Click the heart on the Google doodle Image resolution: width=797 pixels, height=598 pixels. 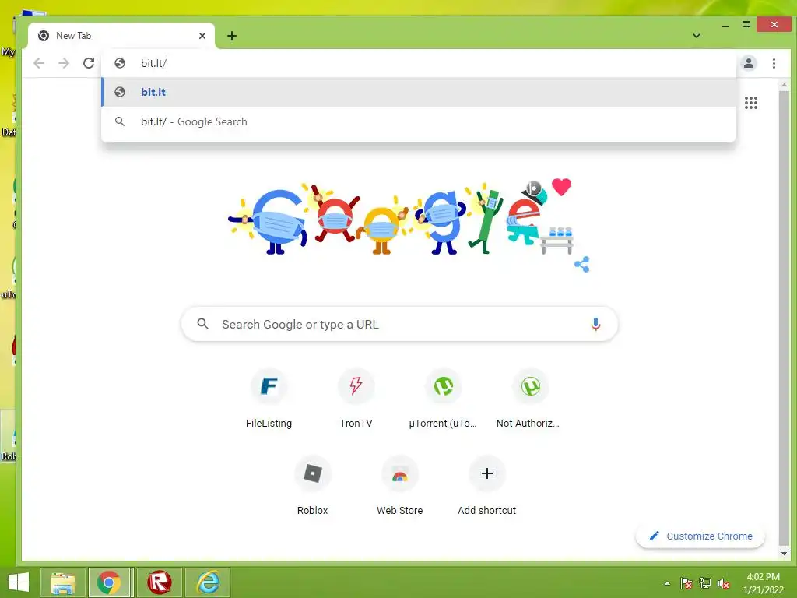pyautogui.click(x=561, y=187)
